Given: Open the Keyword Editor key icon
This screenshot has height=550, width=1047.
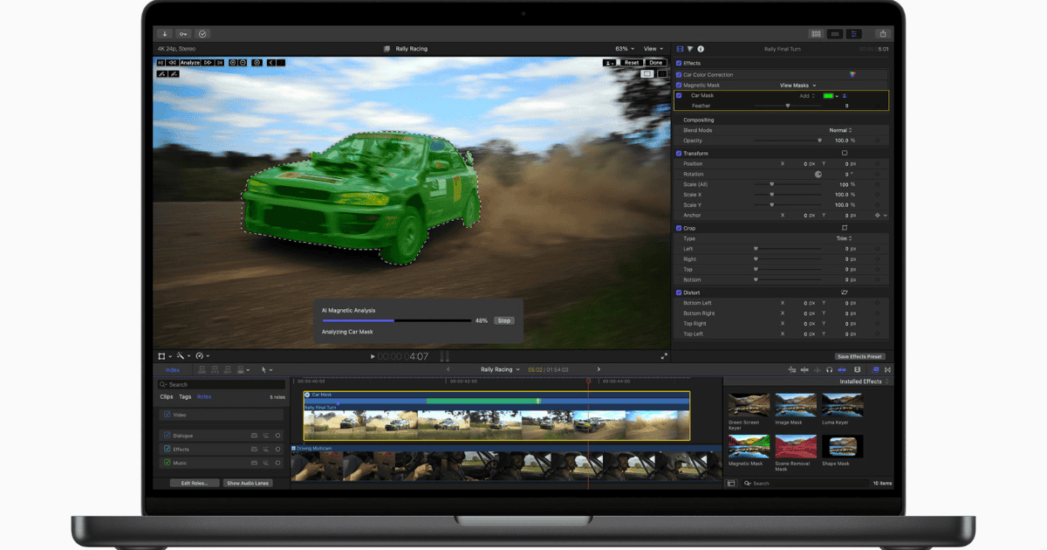Looking at the screenshot, I should tap(183, 34).
